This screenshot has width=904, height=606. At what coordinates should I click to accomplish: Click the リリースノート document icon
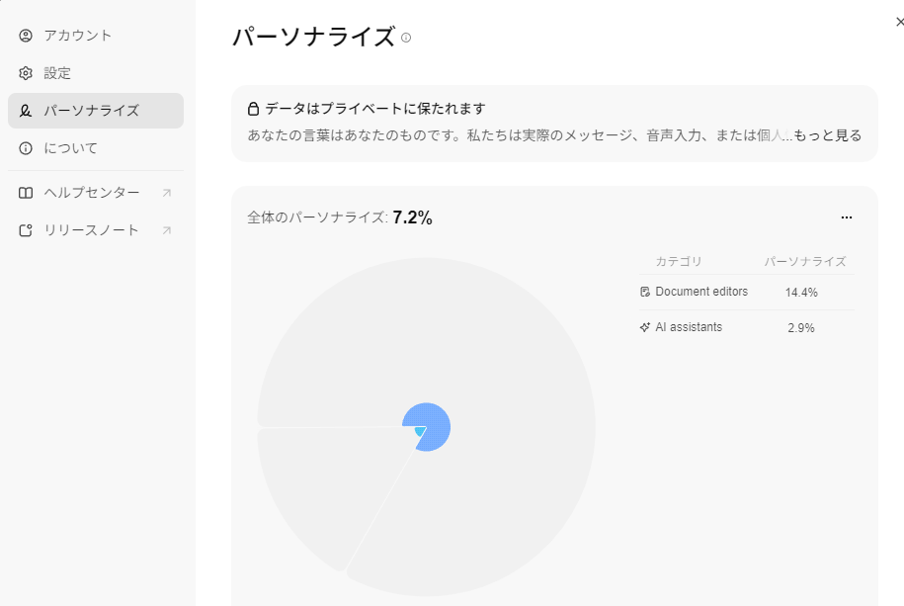[26, 230]
